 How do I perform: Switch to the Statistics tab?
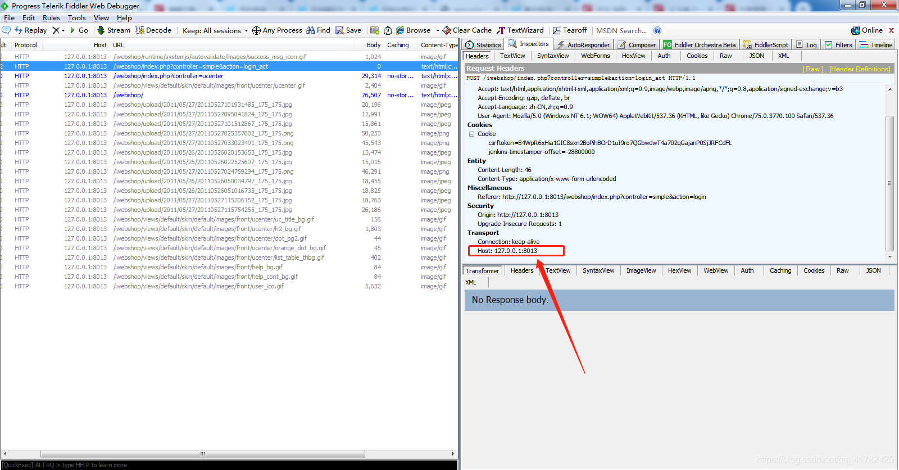[483, 45]
